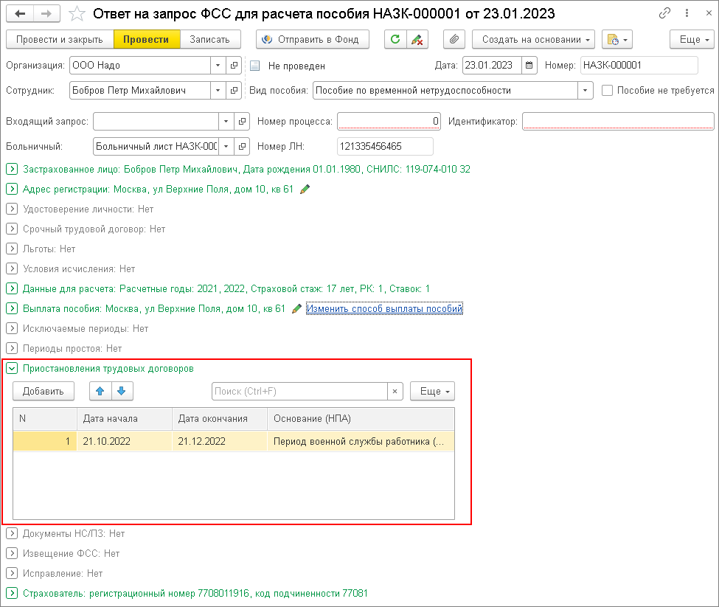Copy link using the chain icon
The image size is (719, 607).
point(664,13)
